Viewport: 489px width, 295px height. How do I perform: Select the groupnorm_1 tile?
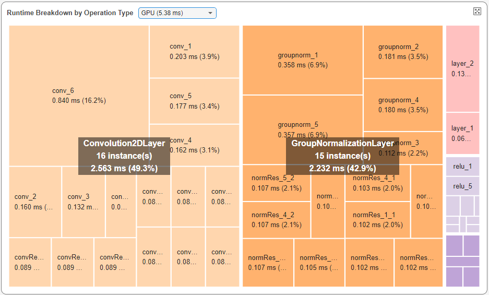(302, 60)
